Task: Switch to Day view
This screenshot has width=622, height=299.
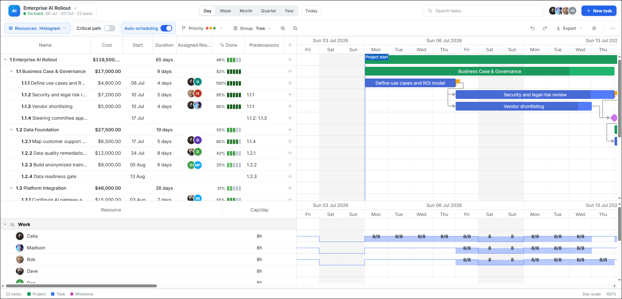Action: 208,11
